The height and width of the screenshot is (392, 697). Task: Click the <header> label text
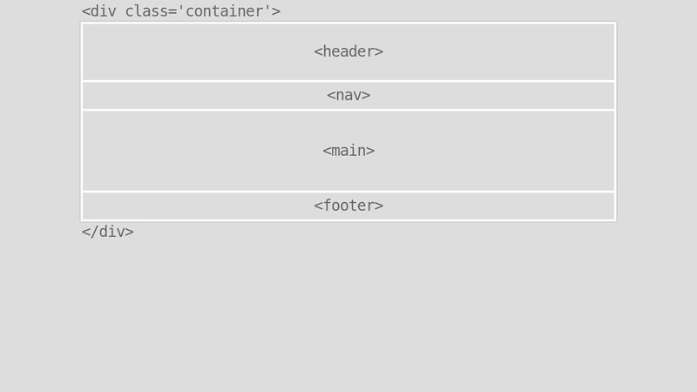point(348,51)
